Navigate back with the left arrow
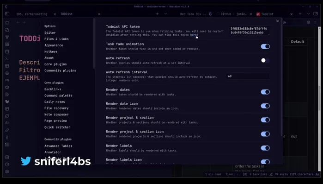 tap(18, 22)
